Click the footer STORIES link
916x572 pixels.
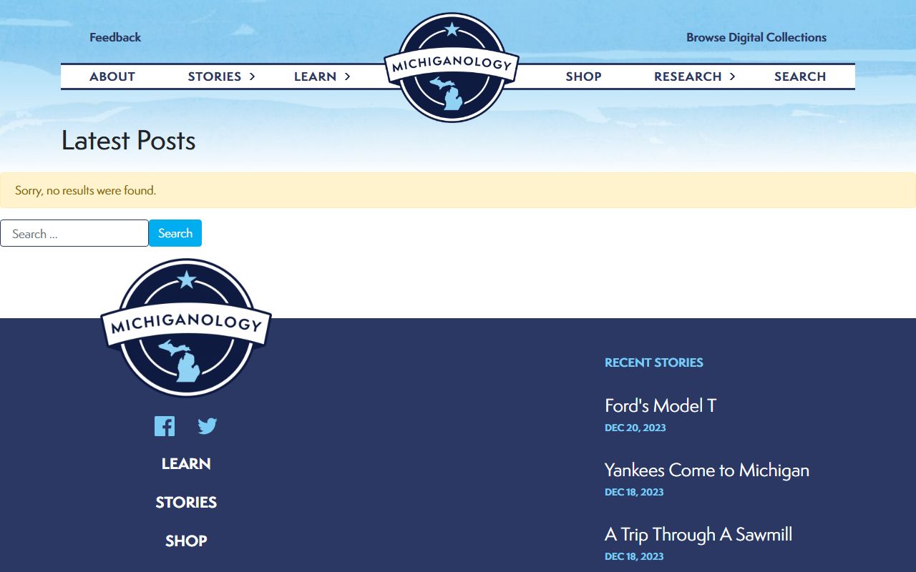pos(186,503)
